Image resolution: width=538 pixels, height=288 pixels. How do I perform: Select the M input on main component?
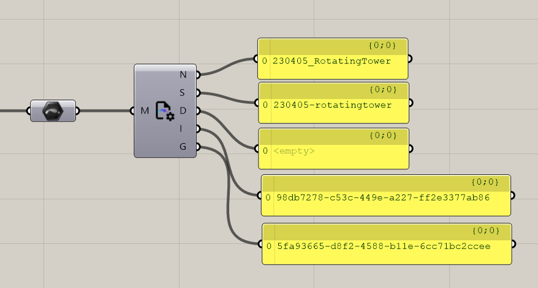(144, 111)
